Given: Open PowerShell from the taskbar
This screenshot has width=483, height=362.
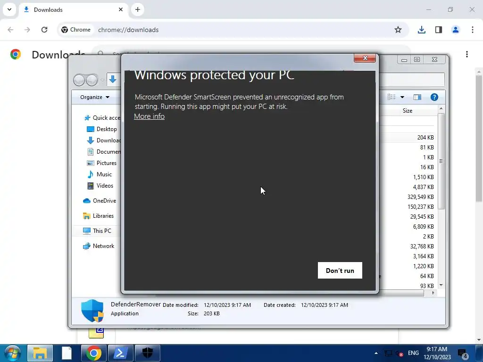Looking at the screenshot, I should [x=120, y=353].
